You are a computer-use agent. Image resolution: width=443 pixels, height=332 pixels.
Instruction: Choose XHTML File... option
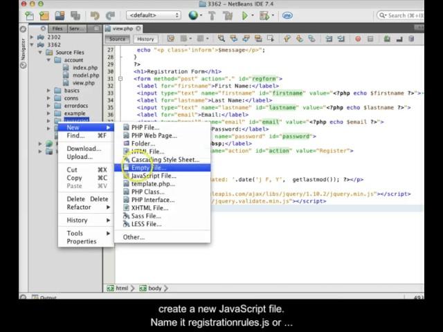163,207
